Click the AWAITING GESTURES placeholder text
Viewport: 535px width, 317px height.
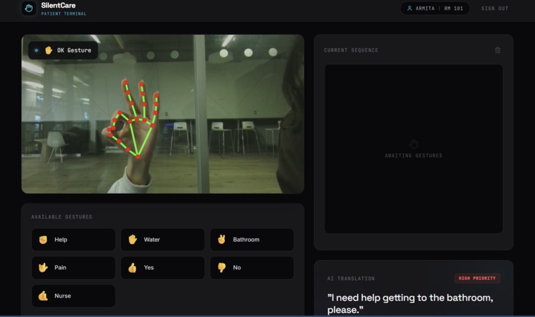tap(414, 156)
